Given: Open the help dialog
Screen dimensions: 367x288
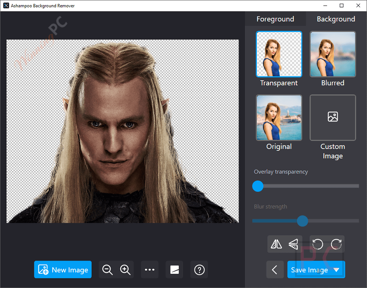Looking at the screenshot, I should click(199, 270).
